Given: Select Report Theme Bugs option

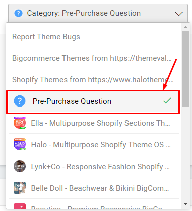Looking at the screenshot, I should [94, 37].
